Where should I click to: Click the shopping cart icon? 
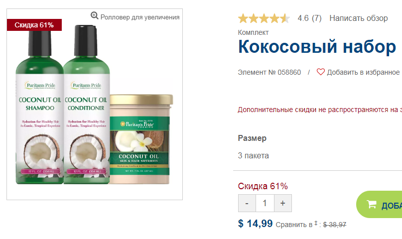coord(371,204)
